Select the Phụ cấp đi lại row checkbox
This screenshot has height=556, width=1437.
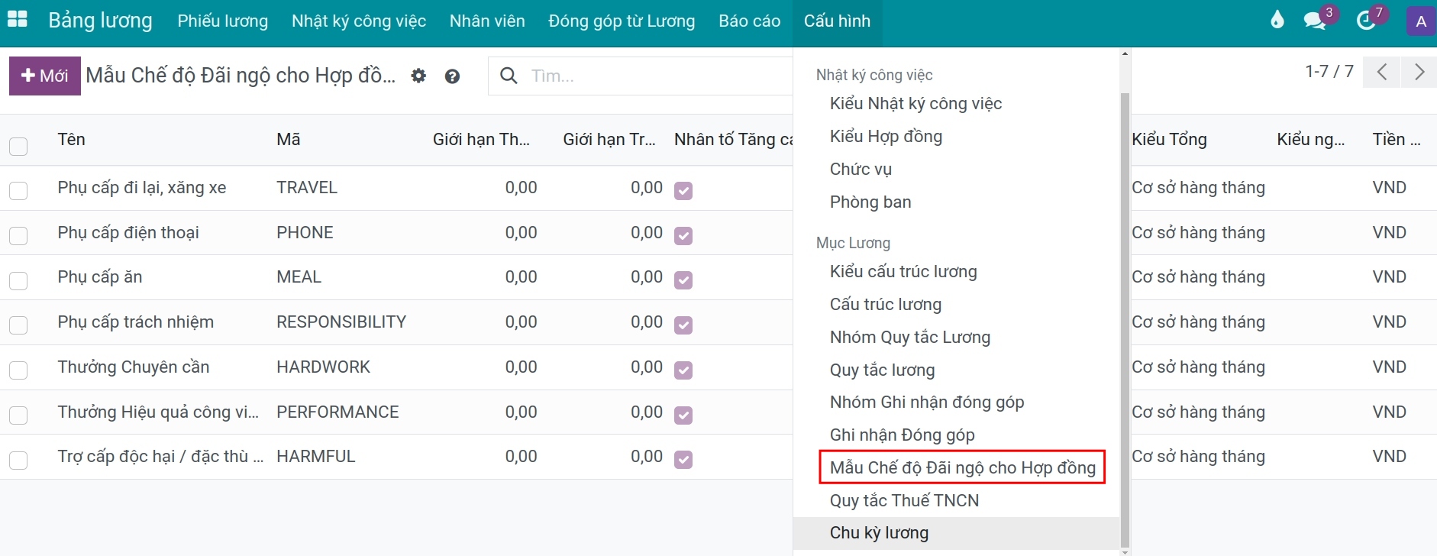18,191
